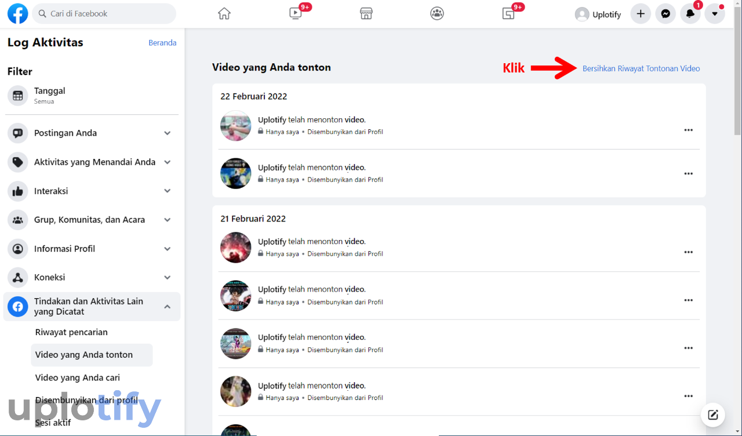Click Bersihkan Riwayat Tontonan Video link
Image resolution: width=742 pixels, height=436 pixels.
(x=641, y=68)
